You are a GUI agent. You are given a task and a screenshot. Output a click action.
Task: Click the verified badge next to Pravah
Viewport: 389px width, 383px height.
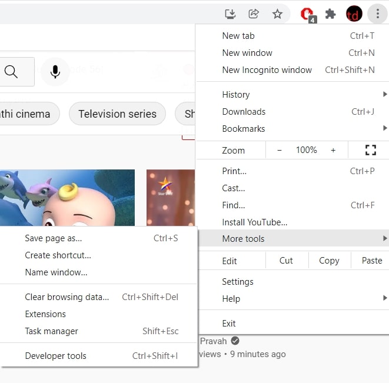235,341
